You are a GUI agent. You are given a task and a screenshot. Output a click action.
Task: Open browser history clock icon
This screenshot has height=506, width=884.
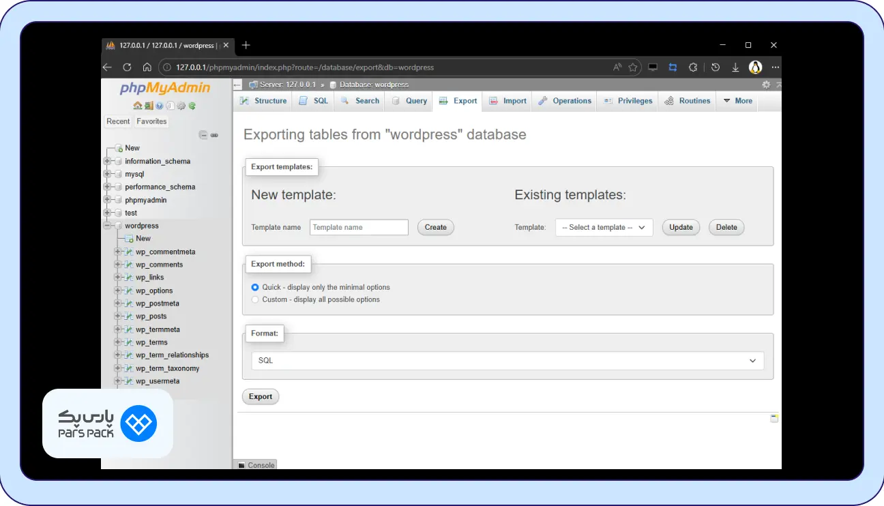point(716,67)
